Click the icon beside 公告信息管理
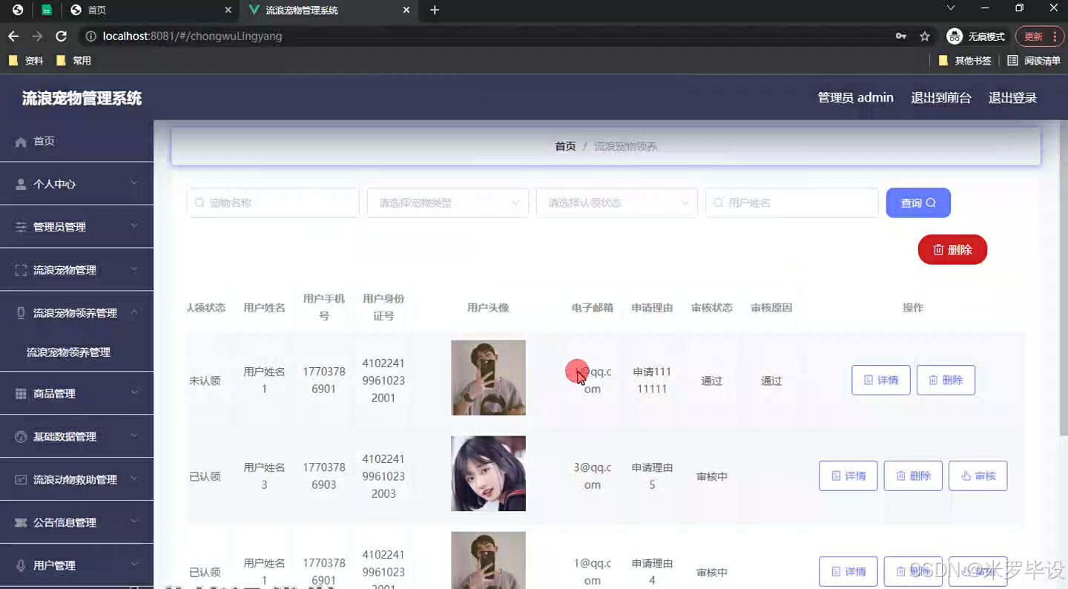 tap(21, 523)
